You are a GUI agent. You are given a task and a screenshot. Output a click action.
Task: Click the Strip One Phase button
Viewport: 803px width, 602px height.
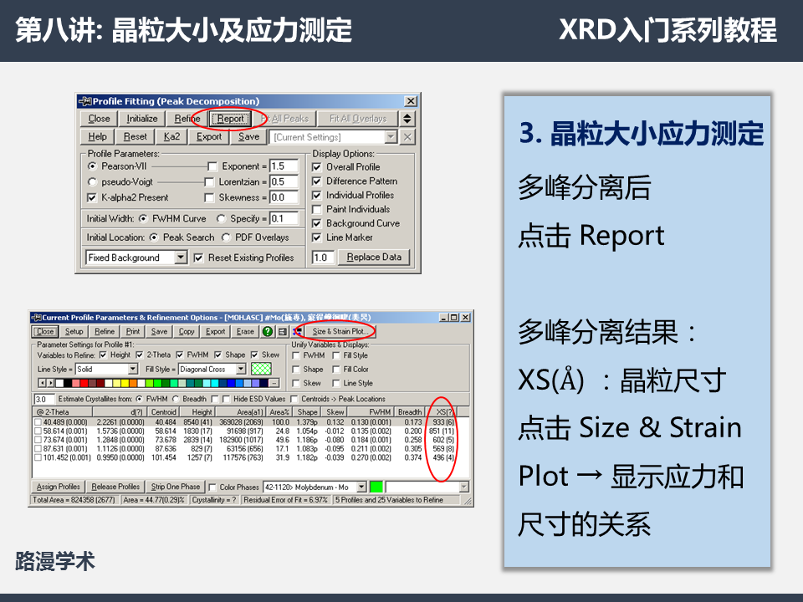point(175,487)
